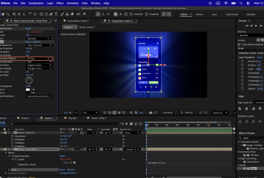Open the Full resolution dropdown in the viewer
The width and height of the screenshot is (264, 178).
[x=90, y=112]
